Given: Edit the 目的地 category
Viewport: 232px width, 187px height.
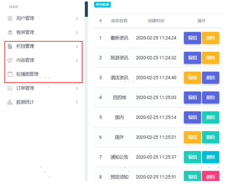Looking at the screenshot, I should pos(192,97).
